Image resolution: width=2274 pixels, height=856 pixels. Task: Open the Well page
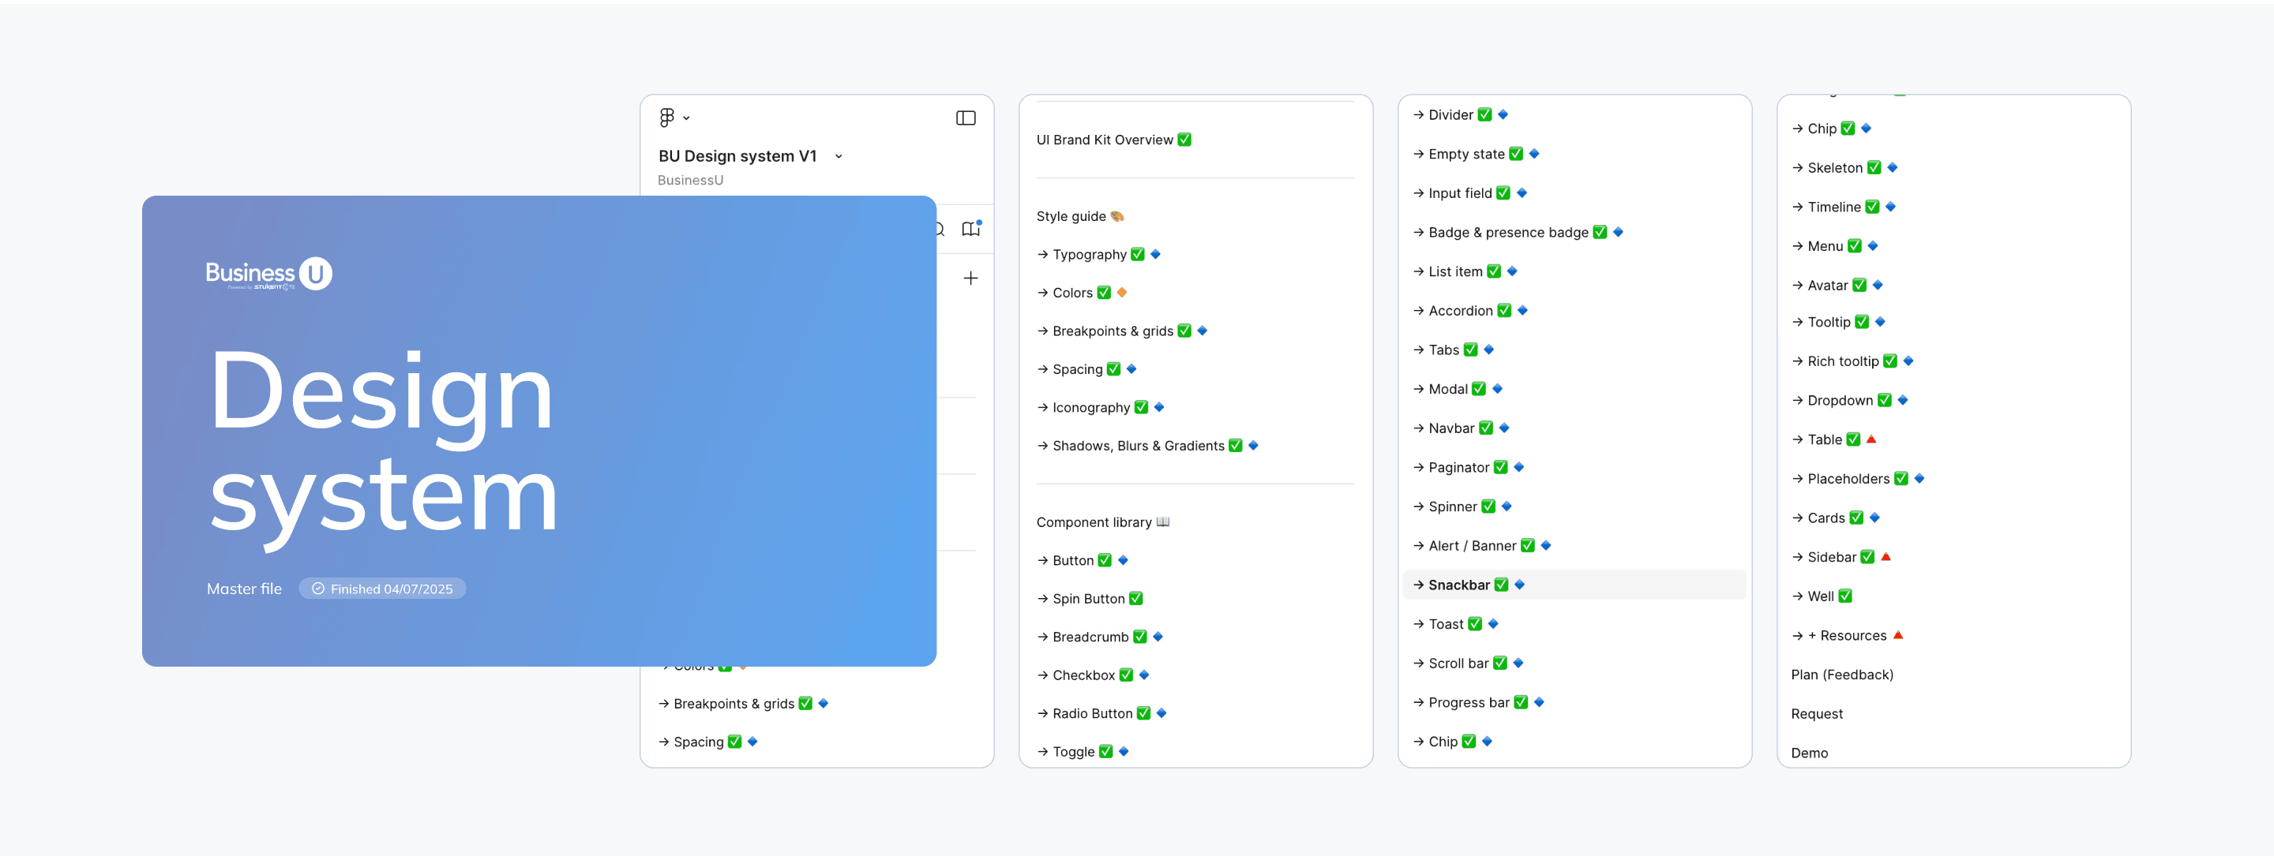(x=1821, y=596)
